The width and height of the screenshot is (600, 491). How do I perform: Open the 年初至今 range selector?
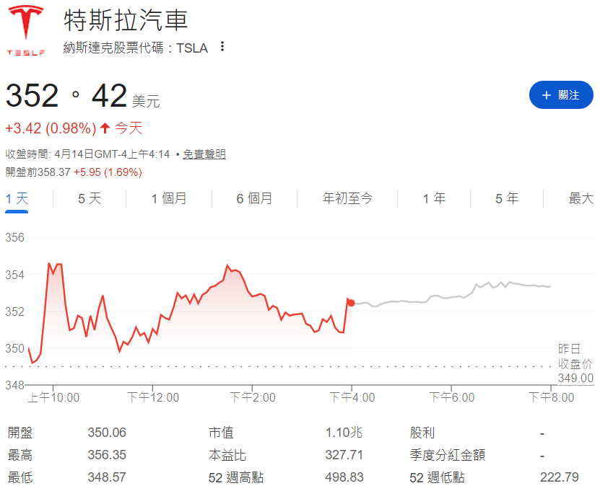point(347,198)
